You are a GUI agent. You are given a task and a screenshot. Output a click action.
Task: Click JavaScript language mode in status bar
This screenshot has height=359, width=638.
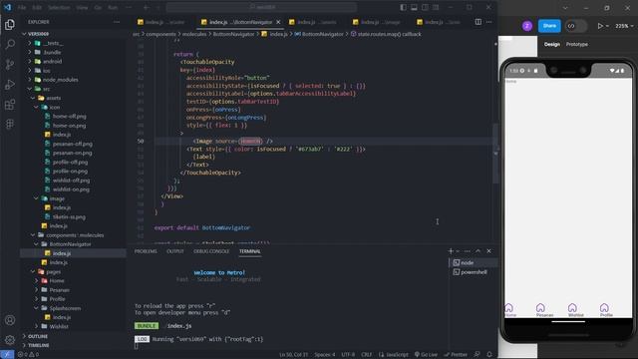[x=393, y=355]
